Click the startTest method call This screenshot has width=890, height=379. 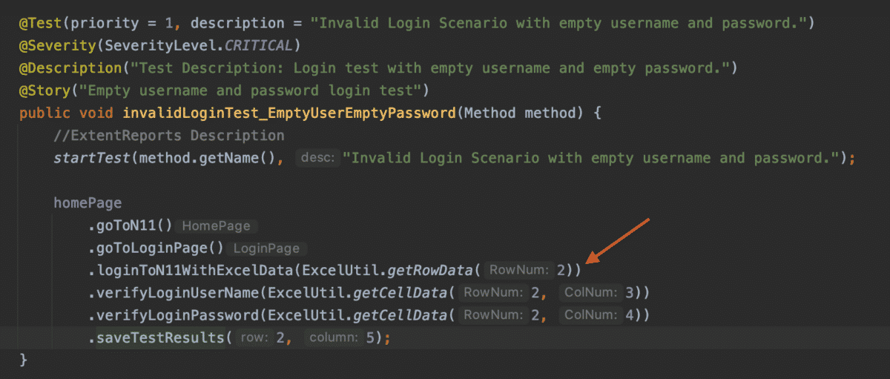pyautogui.click(x=92, y=159)
